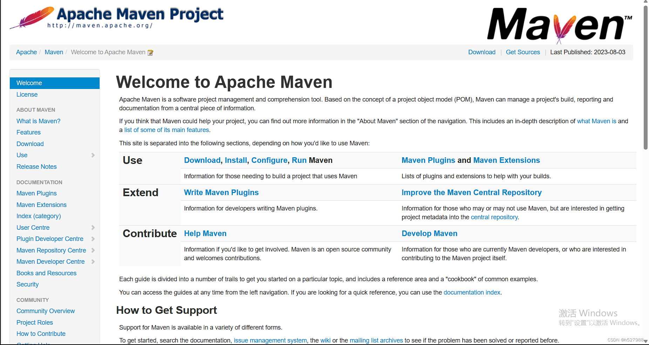Open Maven Plugins sidebar item
649x345 pixels.
pos(36,193)
